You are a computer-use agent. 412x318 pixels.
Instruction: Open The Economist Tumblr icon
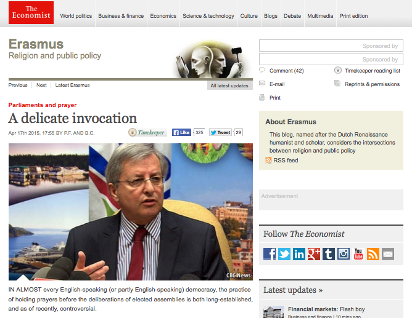coord(329,253)
